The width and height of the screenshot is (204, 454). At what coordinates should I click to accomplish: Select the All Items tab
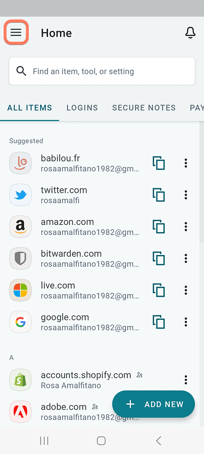coord(30,108)
